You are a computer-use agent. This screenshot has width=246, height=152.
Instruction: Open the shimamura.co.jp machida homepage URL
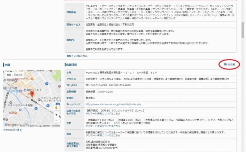[x=113, y=104]
